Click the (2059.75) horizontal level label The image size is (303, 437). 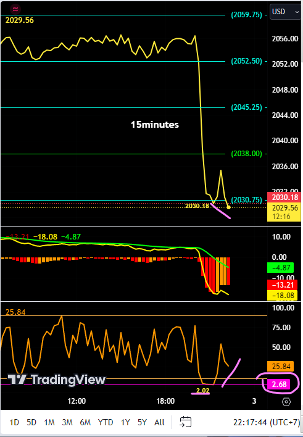pyautogui.click(x=246, y=15)
